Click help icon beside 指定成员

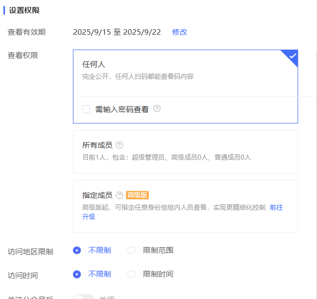119,195
